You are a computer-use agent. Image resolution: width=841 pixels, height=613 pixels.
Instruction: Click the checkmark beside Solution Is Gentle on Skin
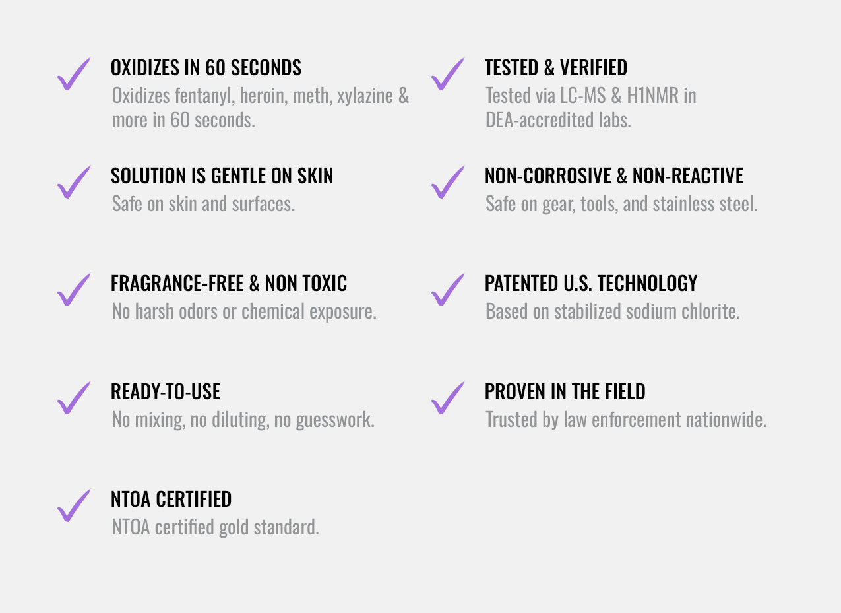(x=73, y=183)
